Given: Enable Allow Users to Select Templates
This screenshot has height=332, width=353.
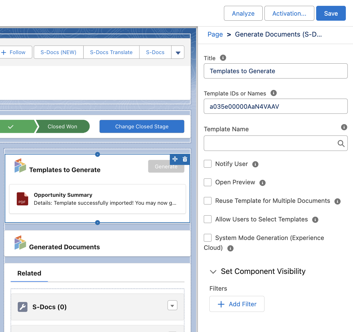Looking at the screenshot, I should (208, 219).
